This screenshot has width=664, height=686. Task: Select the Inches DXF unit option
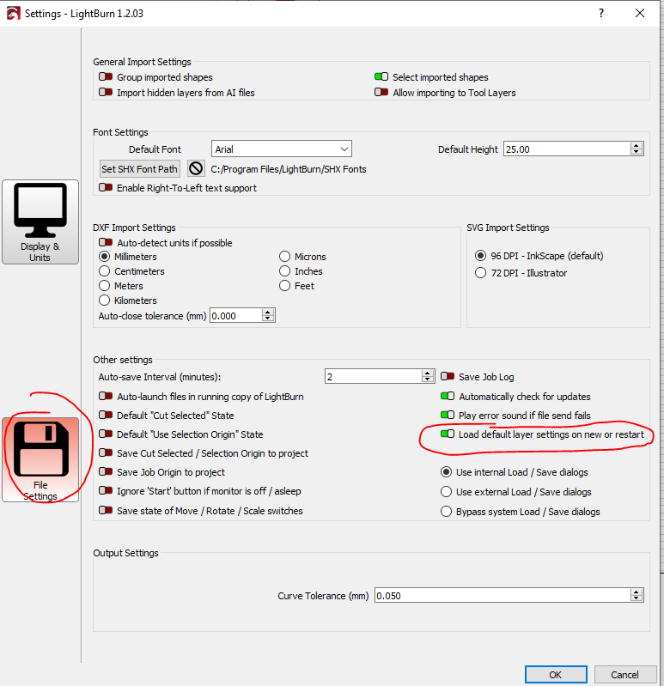pyautogui.click(x=285, y=271)
